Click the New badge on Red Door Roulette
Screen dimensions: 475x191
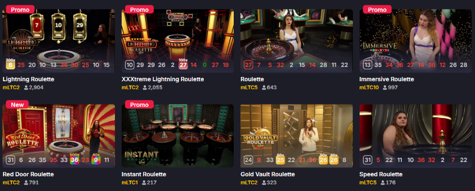[x=17, y=105]
